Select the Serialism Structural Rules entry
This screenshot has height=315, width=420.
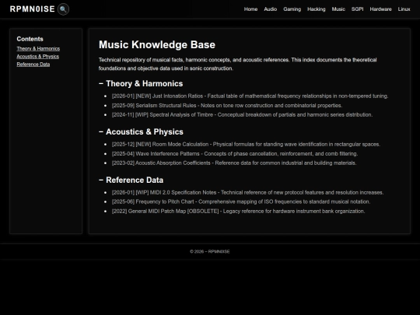coord(227,106)
